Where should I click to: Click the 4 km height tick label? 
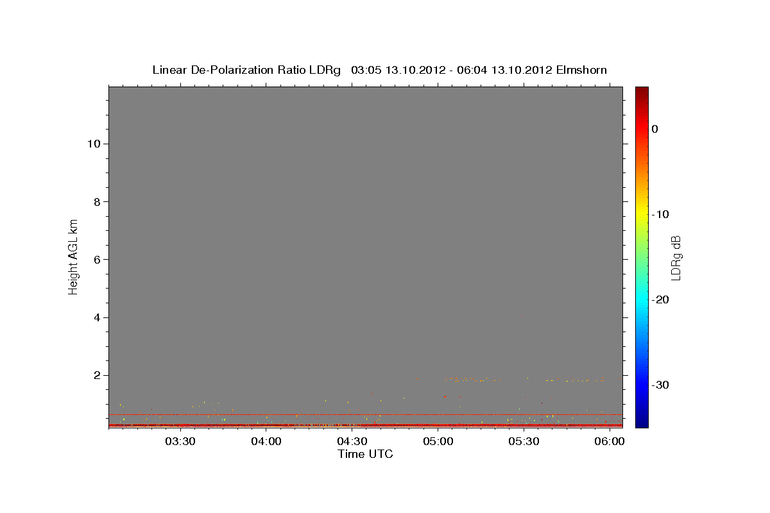click(x=98, y=317)
